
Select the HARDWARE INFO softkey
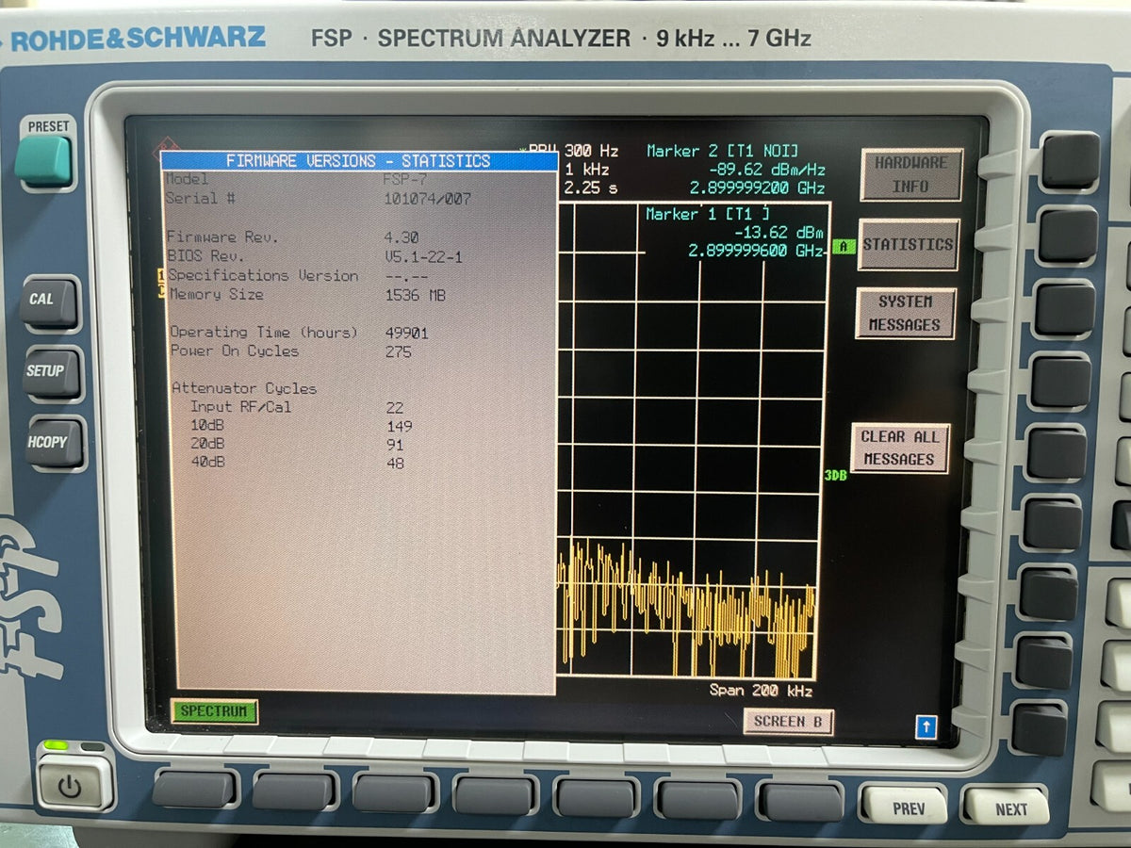(x=910, y=174)
